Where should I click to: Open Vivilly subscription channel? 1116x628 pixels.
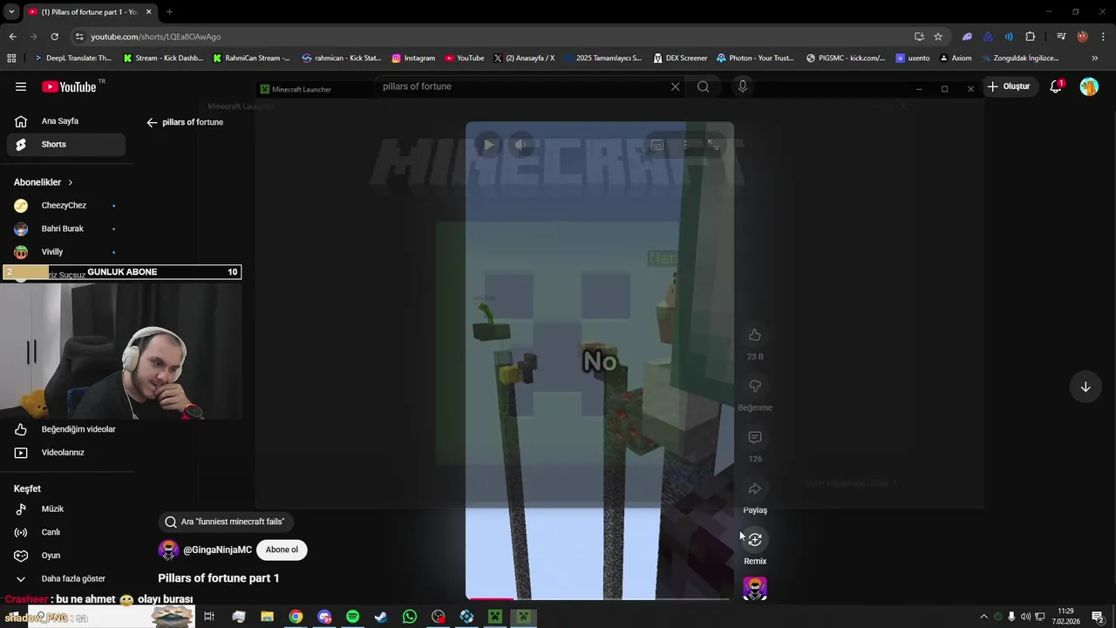[x=66, y=252]
